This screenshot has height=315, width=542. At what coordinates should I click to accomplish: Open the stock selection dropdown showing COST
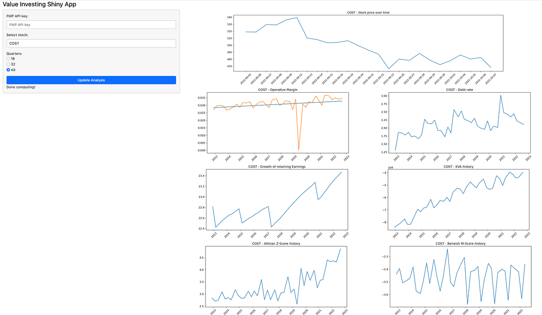point(90,43)
